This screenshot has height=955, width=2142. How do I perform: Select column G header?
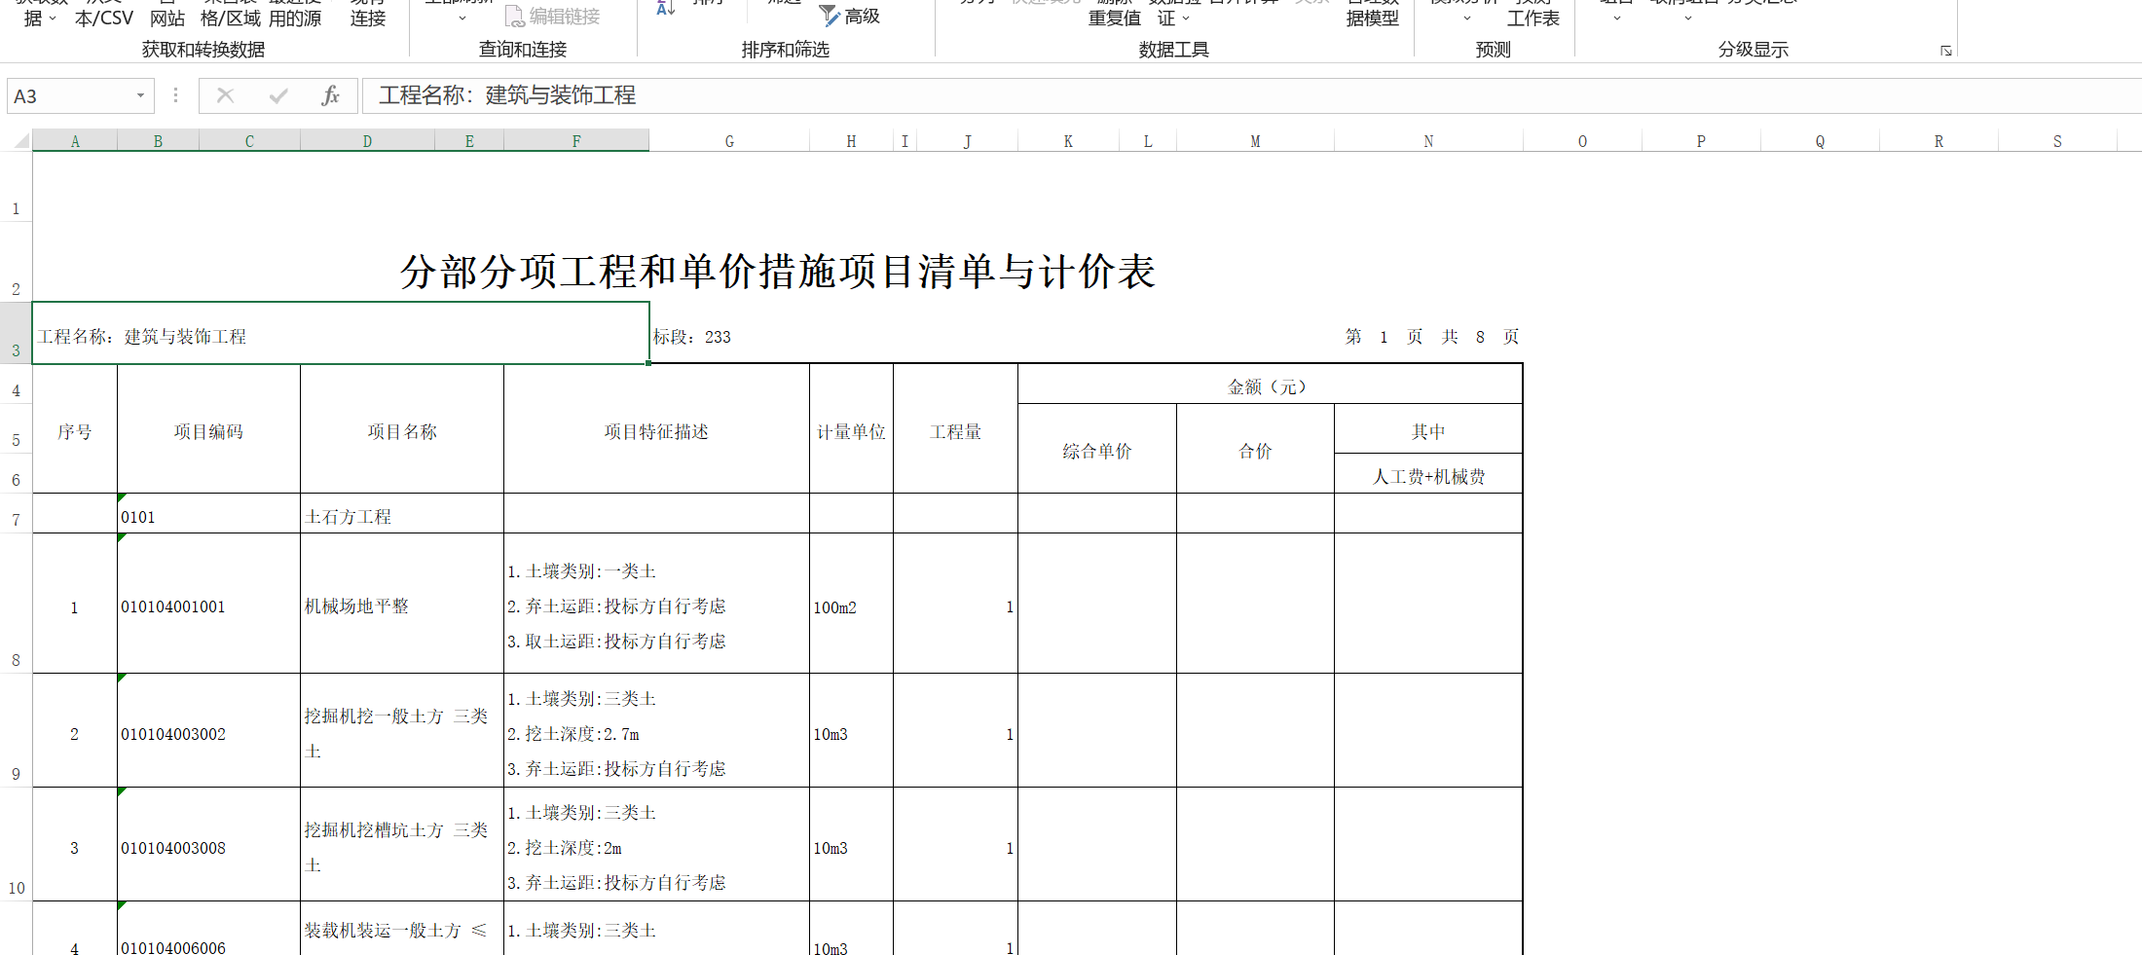pos(729,141)
